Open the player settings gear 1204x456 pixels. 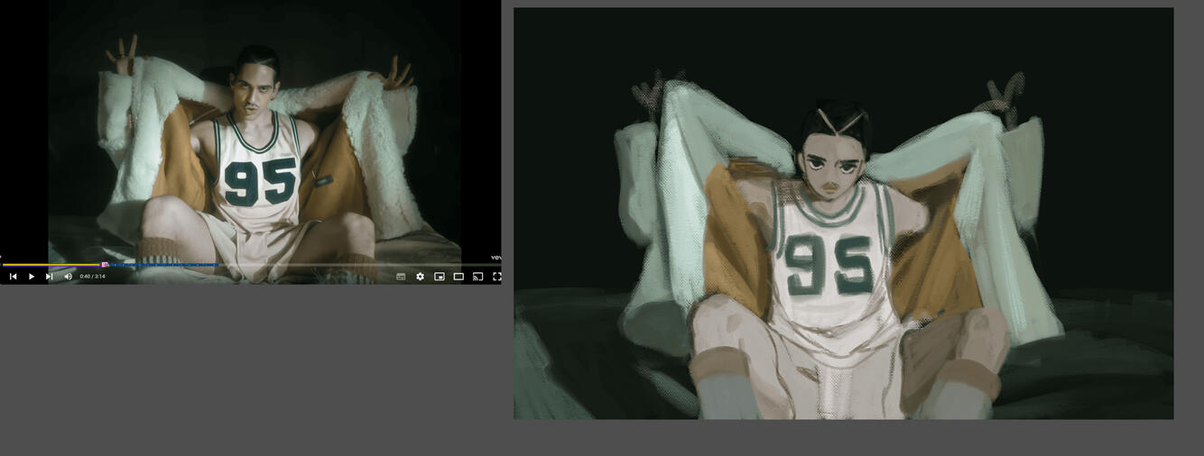point(420,277)
